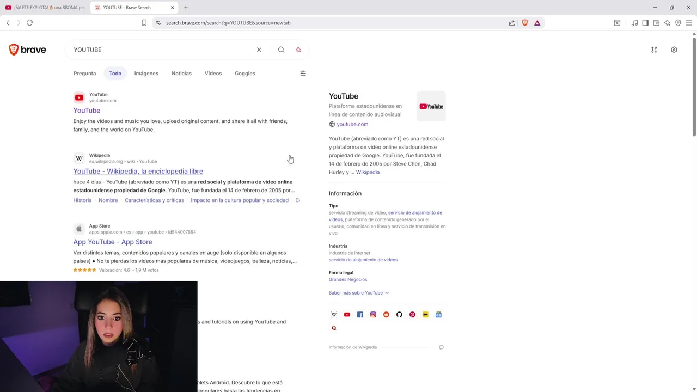Switch to the Goggles tab
Screen dimensions: 697x392
245,73
